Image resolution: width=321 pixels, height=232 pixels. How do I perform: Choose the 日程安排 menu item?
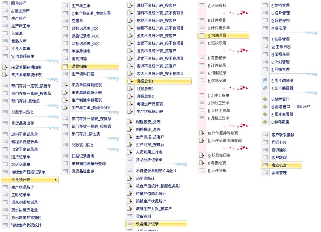click(x=280, y=21)
